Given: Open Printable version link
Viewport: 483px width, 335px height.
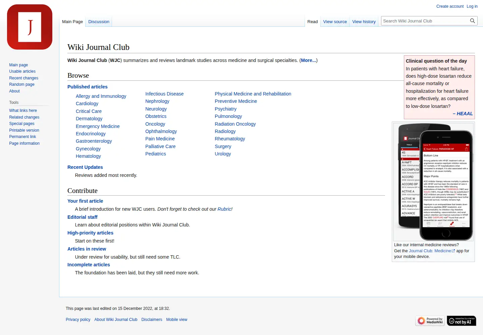Looking at the screenshot, I should click(24, 130).
